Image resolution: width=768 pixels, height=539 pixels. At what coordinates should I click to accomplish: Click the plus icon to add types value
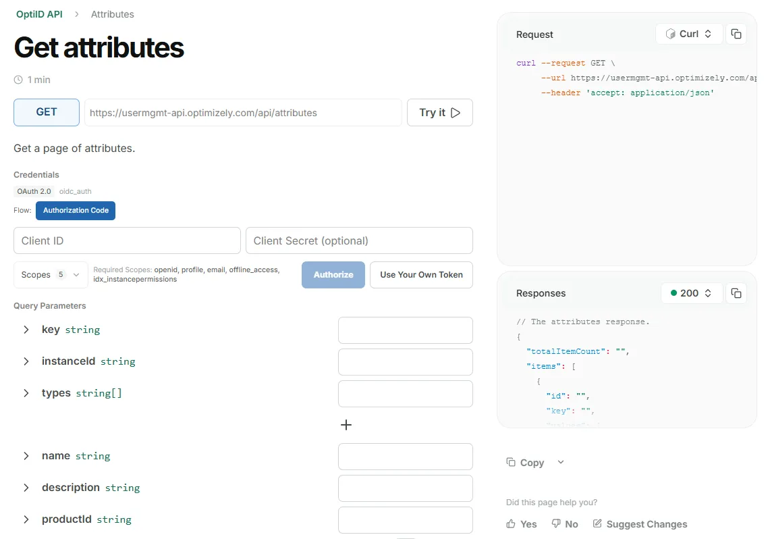(x=346, y=425)
